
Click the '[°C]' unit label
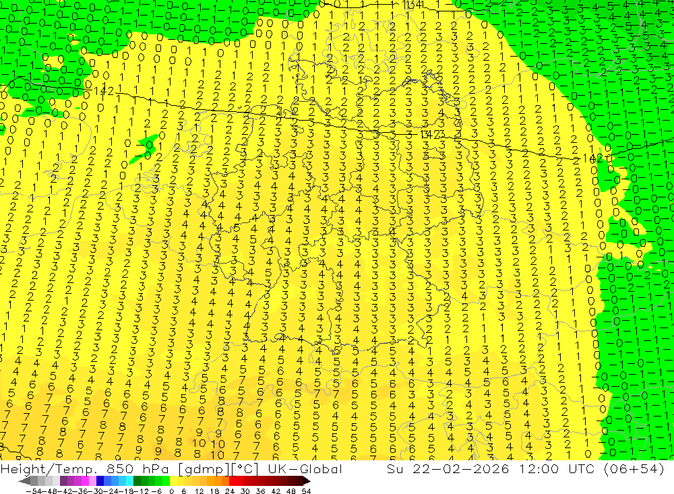click(x=245, y=468)
